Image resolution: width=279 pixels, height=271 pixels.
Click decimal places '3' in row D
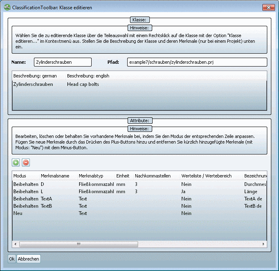136,184
